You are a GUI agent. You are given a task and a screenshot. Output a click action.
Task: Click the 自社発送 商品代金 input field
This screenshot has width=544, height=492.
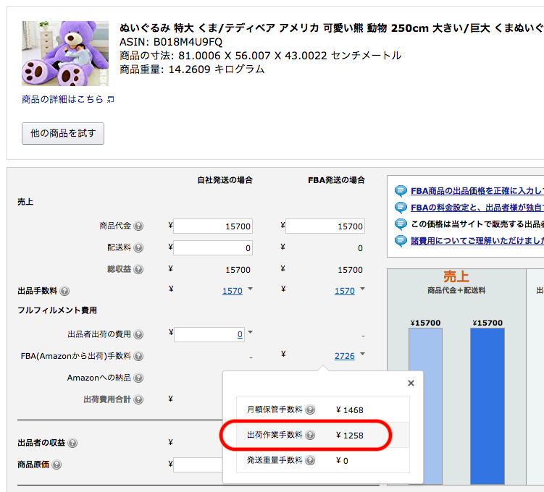click(213, 226)
